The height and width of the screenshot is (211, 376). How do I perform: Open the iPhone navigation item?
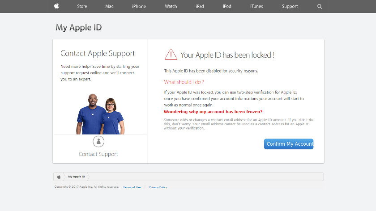pyautogui.click(x=139, y=6)
